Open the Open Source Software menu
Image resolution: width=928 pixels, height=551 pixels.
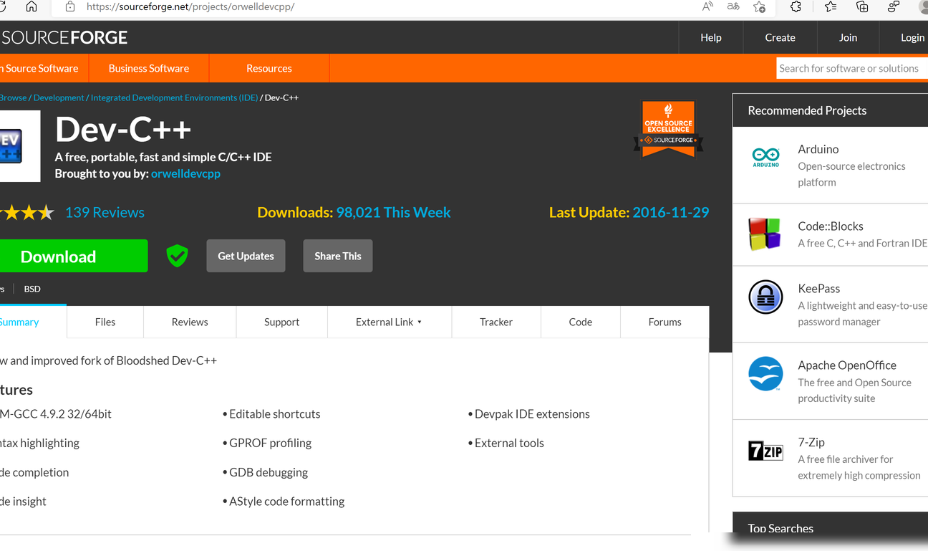coord(43,68)
